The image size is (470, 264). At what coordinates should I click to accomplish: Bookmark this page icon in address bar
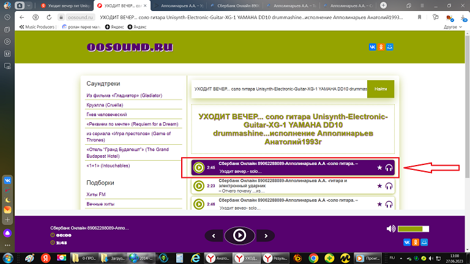(419, 17)
